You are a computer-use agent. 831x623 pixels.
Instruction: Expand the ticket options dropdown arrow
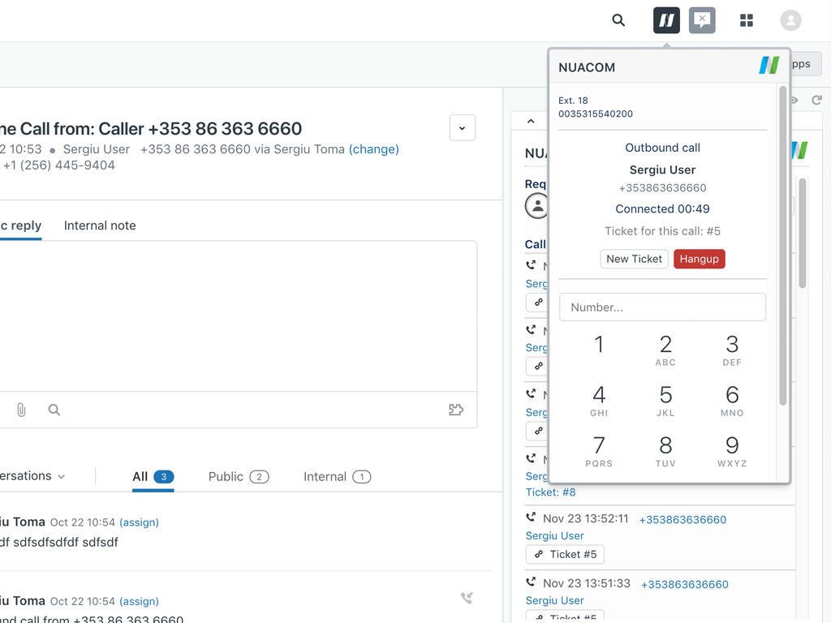pyautogui.click(x=463, y=128)
